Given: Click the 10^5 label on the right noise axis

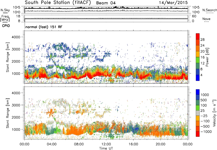Looking at the screenshot, I should pos(196,8).
